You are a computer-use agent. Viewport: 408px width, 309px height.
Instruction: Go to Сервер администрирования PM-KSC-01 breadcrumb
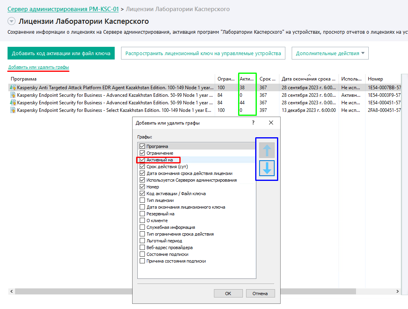(x=63, y=9)
